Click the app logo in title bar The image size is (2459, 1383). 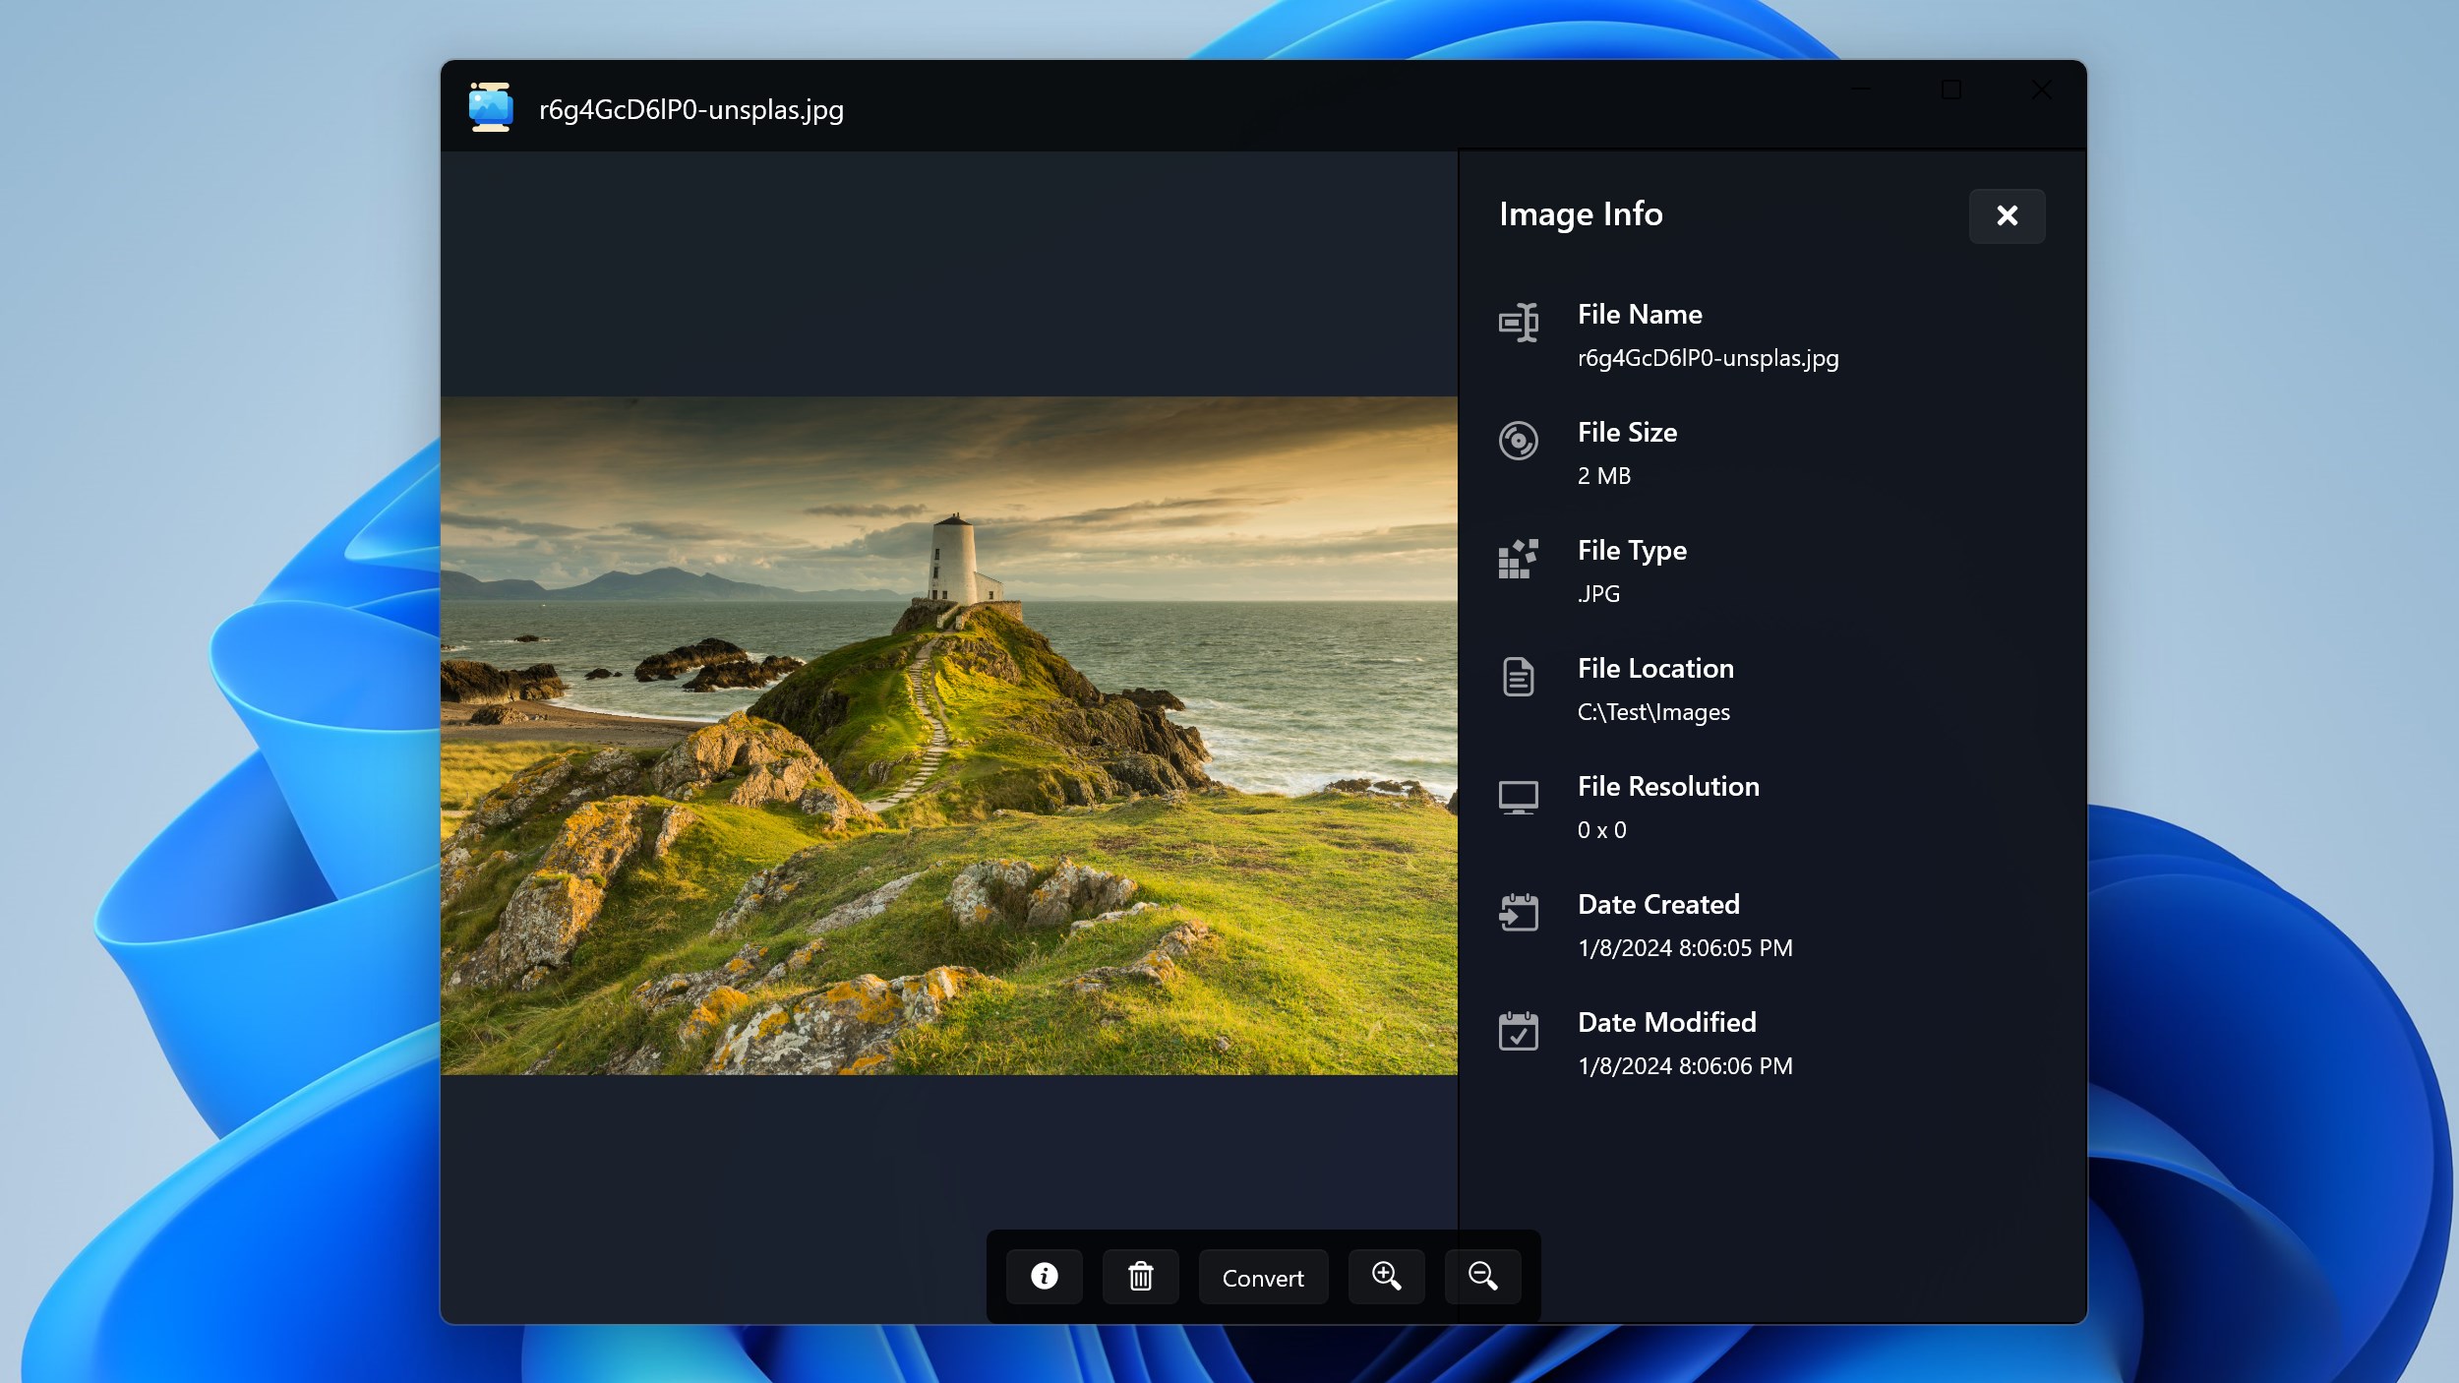tap(490, 107)
